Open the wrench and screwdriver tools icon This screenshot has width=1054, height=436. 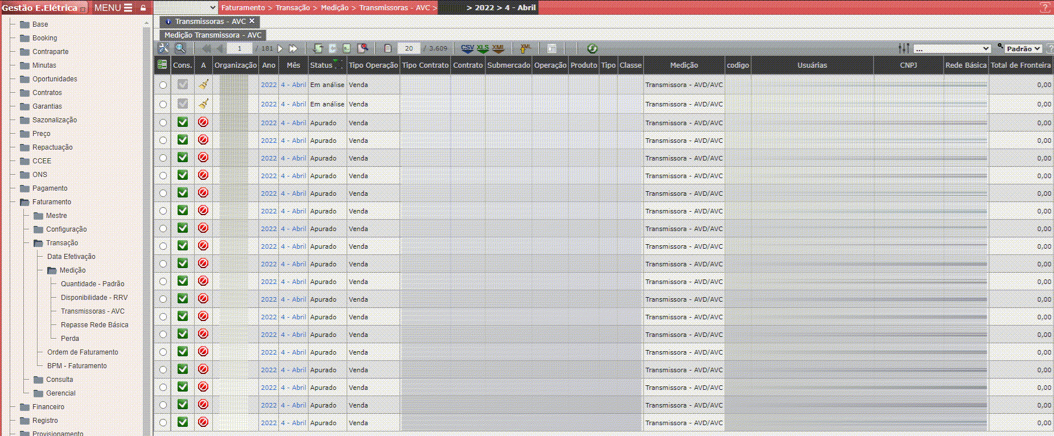coord(163,48)
